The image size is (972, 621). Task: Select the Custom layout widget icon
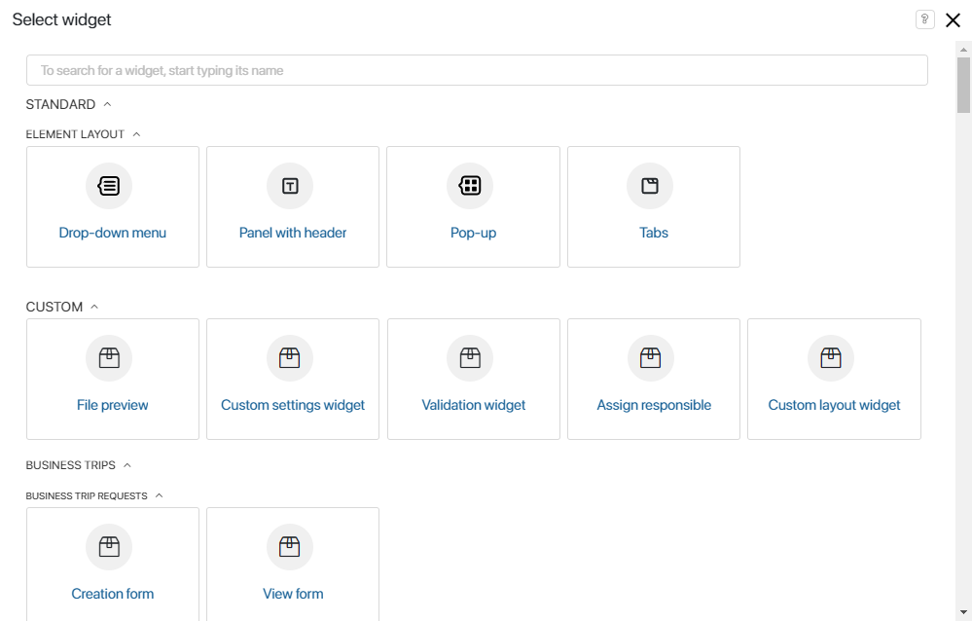click(831, 358)
